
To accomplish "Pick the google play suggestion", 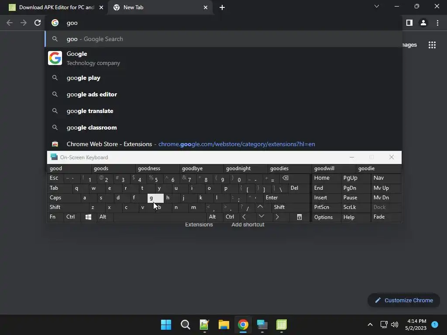I will pyautogui.click(x=224, y=78).
